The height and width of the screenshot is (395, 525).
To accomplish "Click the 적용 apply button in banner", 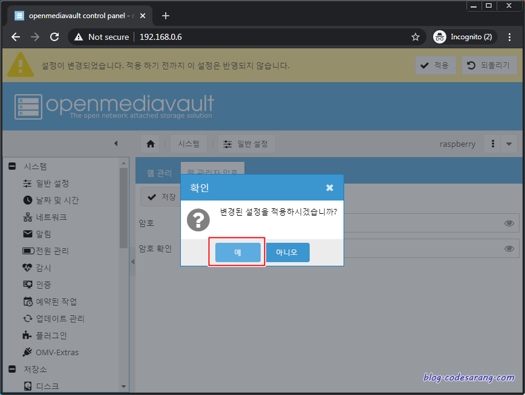I will 435,65.
